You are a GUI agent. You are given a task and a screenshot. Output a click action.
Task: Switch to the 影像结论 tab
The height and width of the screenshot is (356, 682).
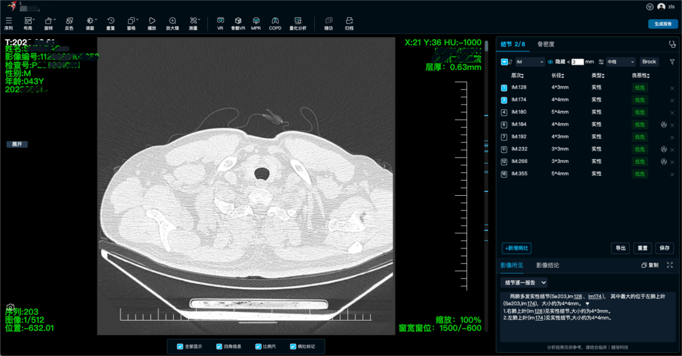pyautogui.click(x=547, y=265)
